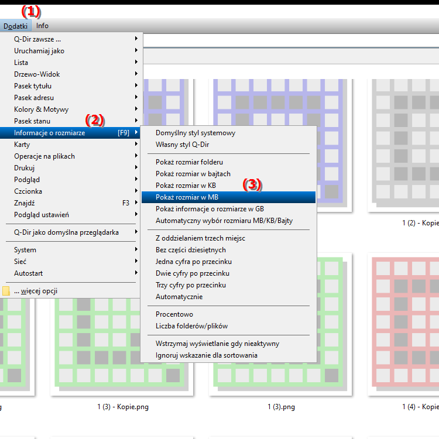439x439 pixels.
Task: Click the 1 (3).png file name
Action: (x=281, y=407)
